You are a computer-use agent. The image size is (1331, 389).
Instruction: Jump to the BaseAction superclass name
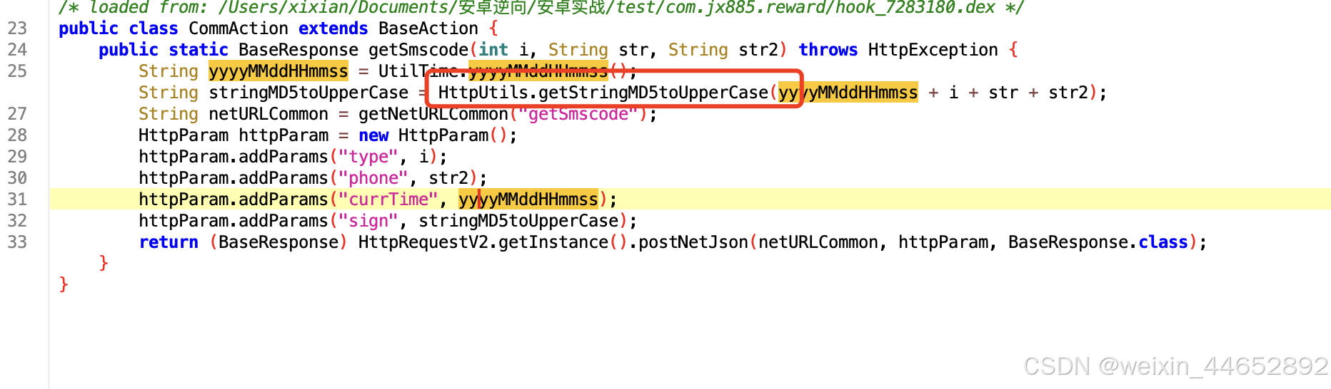(428, 28)
